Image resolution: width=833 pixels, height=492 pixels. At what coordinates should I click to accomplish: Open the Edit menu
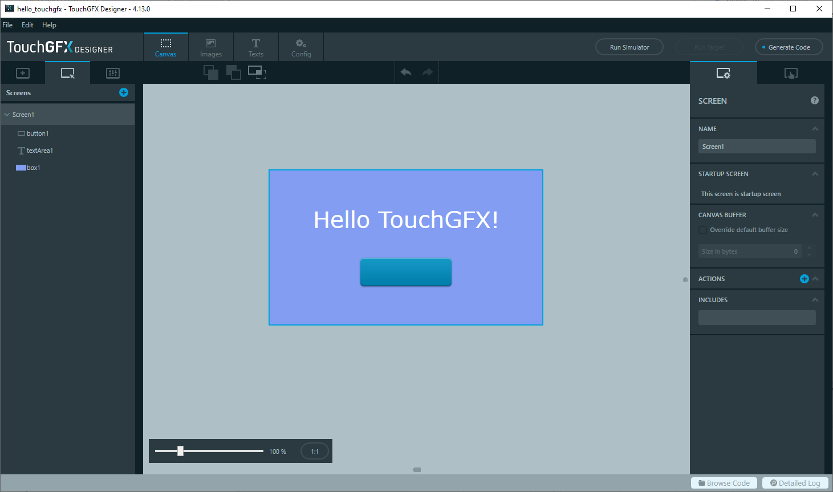[x=27, y=25]
